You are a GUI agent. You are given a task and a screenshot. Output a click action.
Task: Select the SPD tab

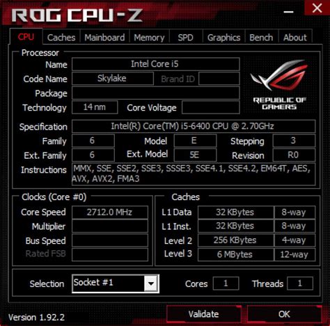click(x=186, y=38)
